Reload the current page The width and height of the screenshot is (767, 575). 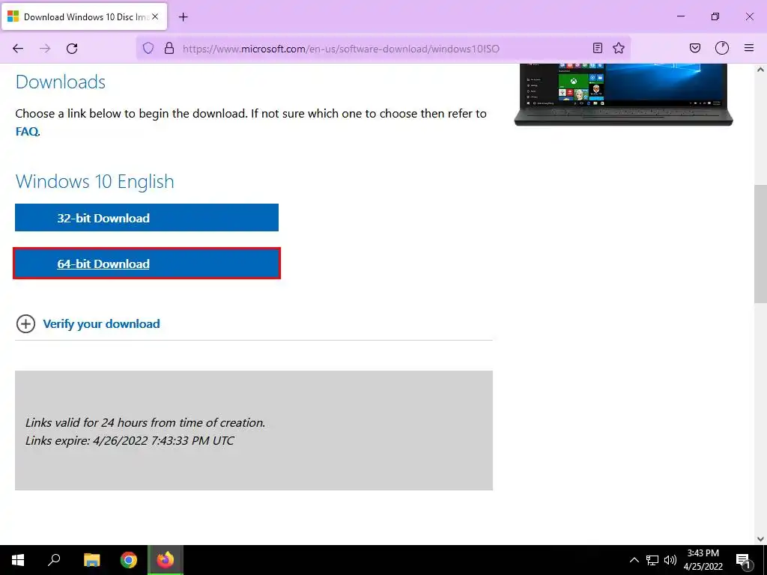(x=72, y=49)
